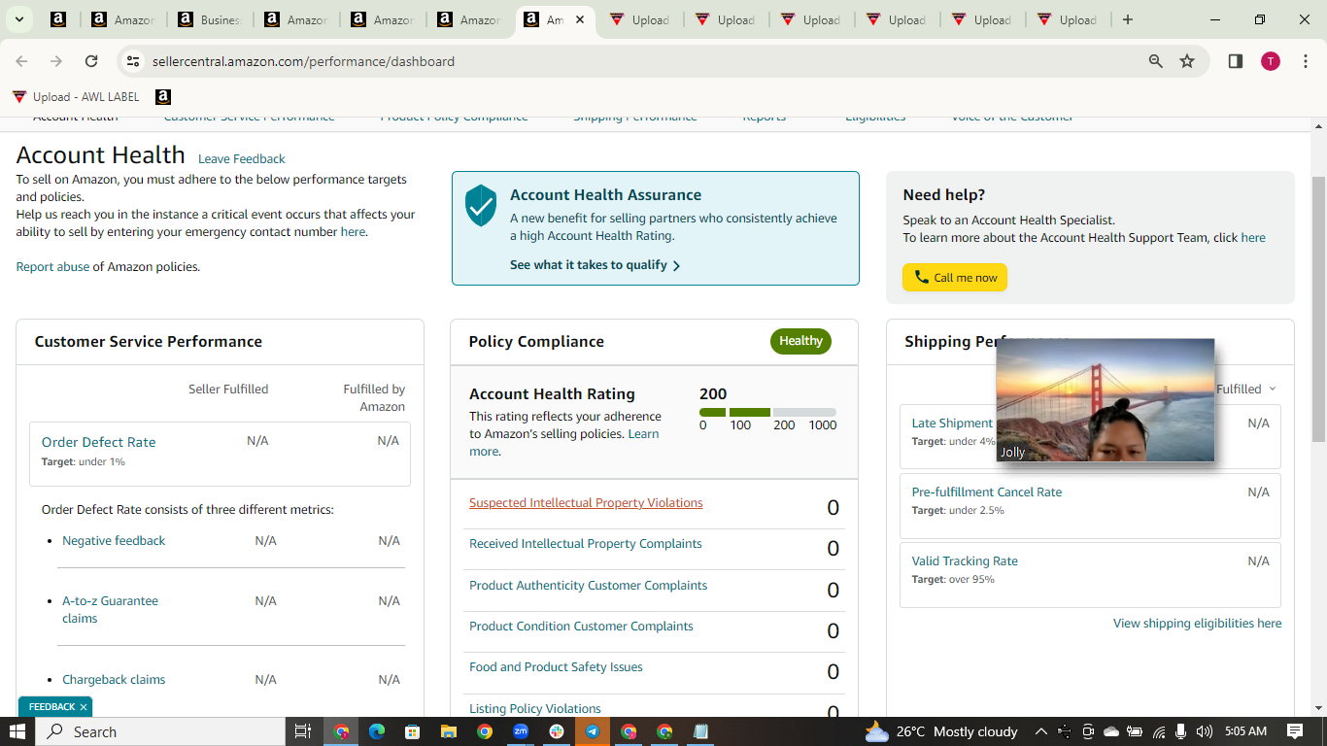The image size is (1327, 746).
Task: Open Slack from the taskbar
Action: [557, 731]
